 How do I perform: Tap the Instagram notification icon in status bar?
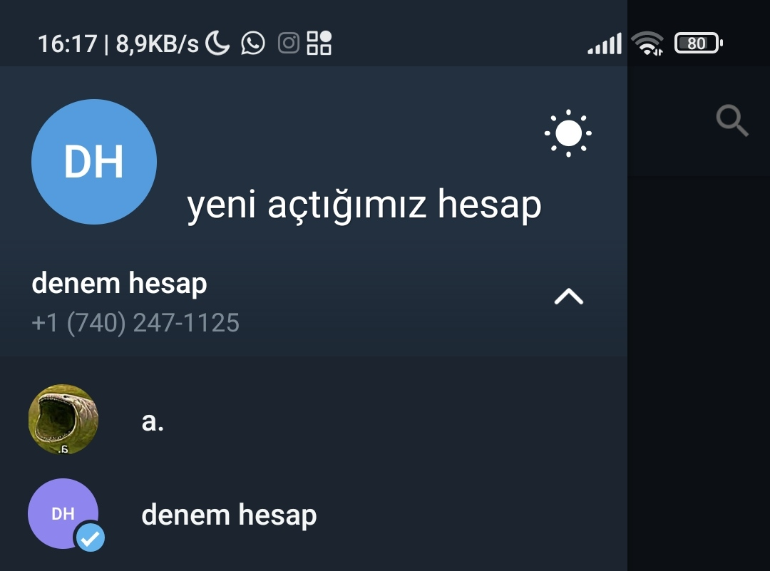(288, 43)
